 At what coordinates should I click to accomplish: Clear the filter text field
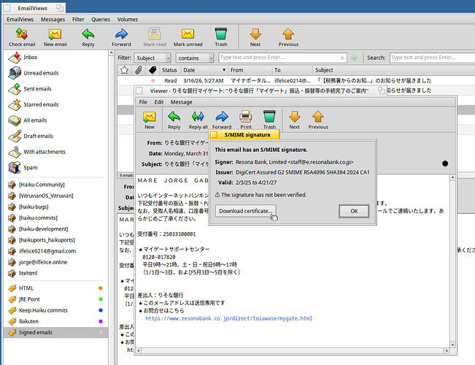coord(342,58)
